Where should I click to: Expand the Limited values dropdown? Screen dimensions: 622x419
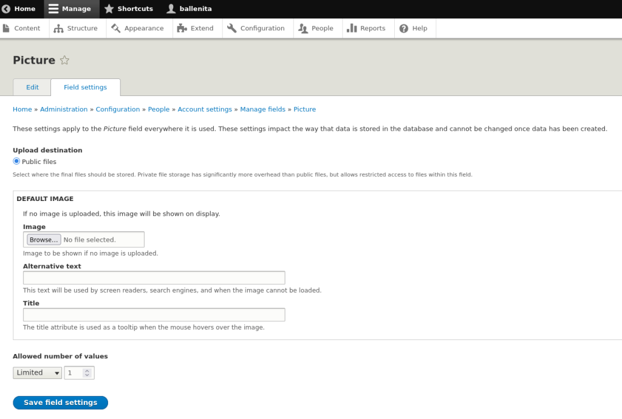(x=37, y=373)
